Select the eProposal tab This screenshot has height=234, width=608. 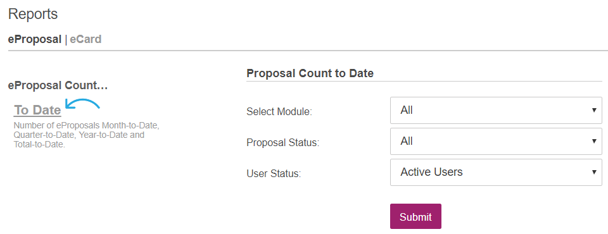point(34,39)
